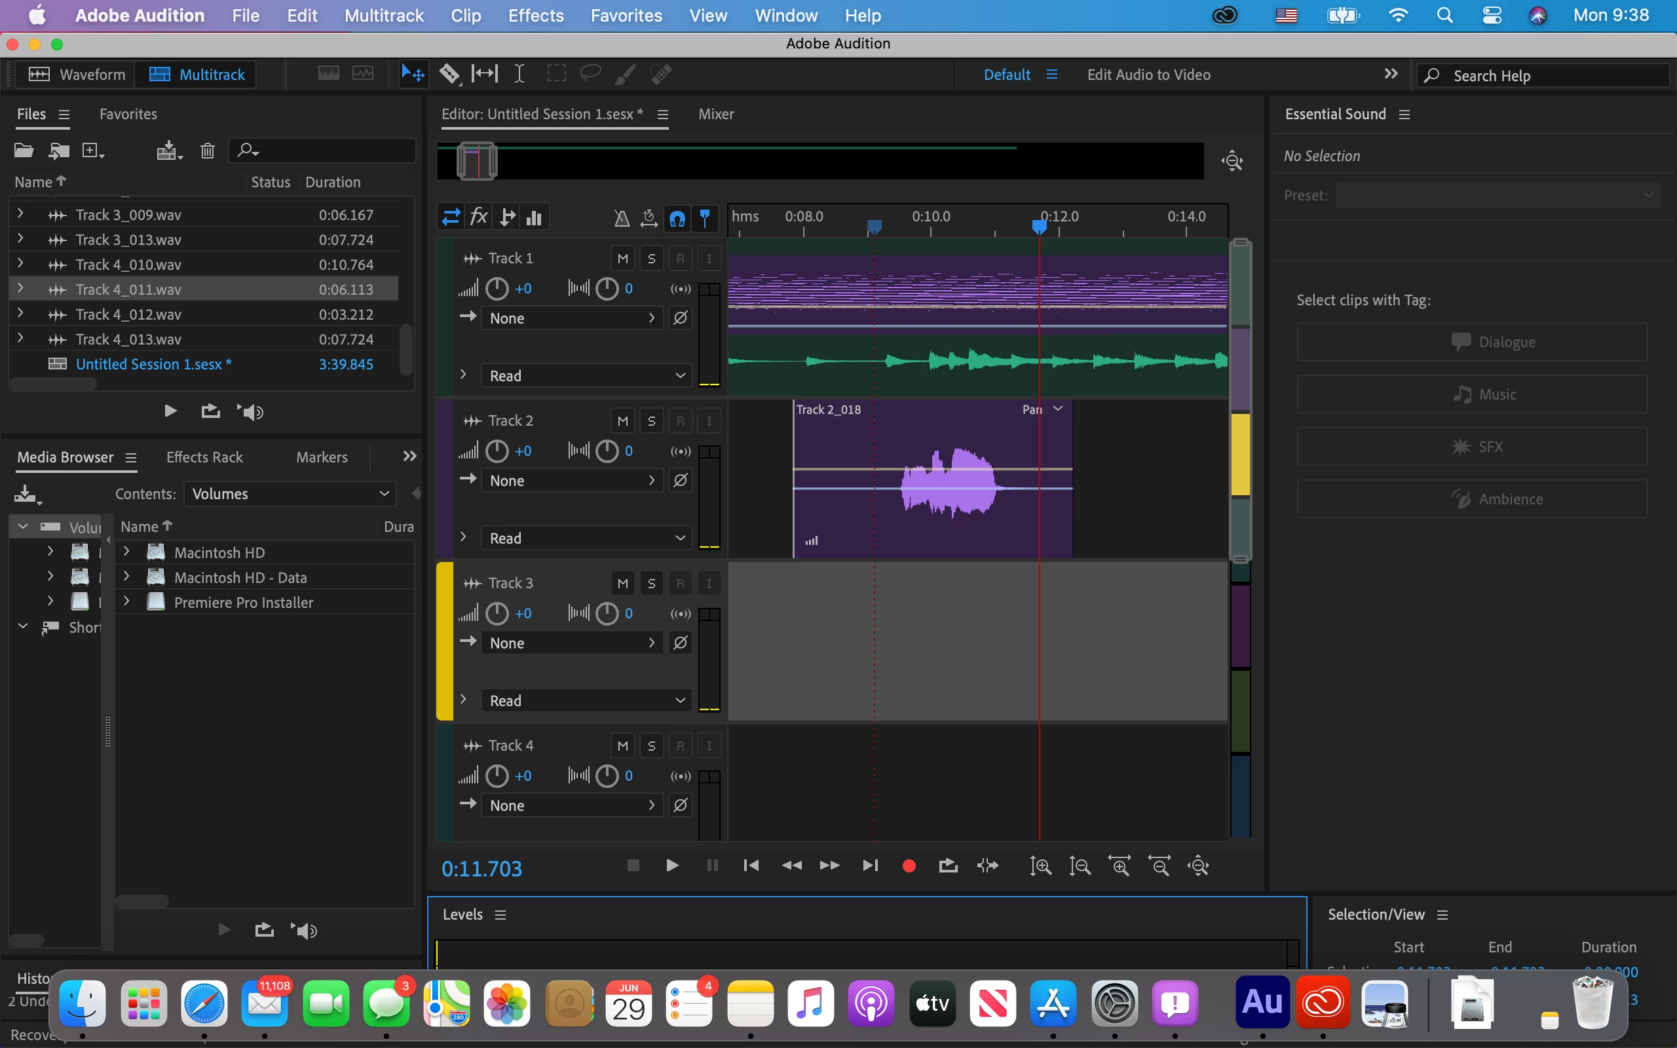Open Track 2 Read automation dropdown

click(x=586, y=538)
